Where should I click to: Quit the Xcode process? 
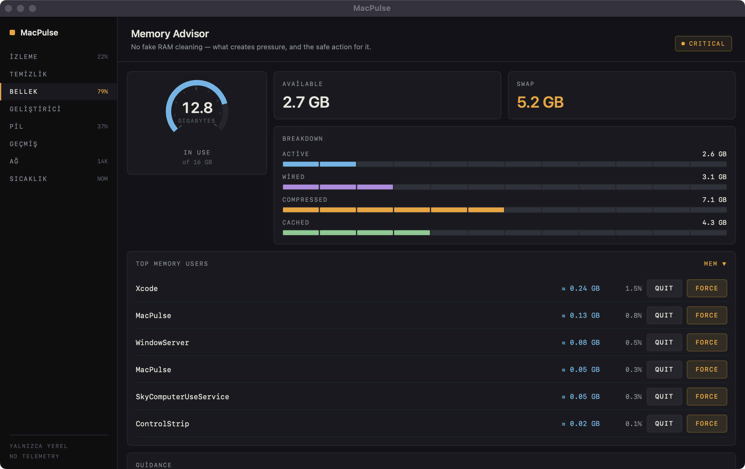pos(664,288)
